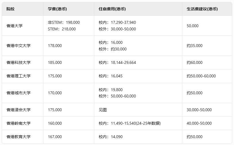Click living cost 约35,000
The image size is (234, 145).
[195, 46]
